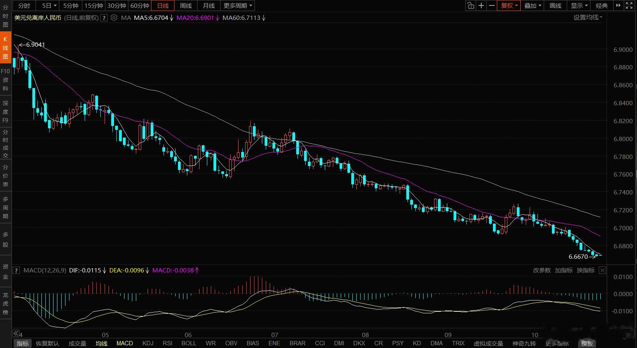This screenshot has width=637, height=348.
Task: Open the 龙虎榜 sidebar item
Action: [5, 304]
